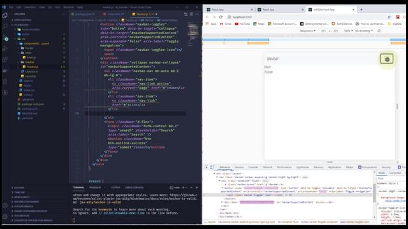Go back using the browser back arrow

[207, 17]
